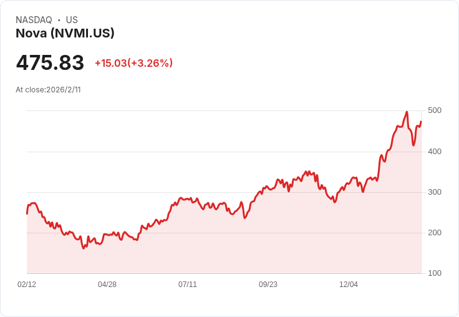Click the chart's lowest trough below 200
This screenshot has width=459, height=317.
[x=84, y=248]
